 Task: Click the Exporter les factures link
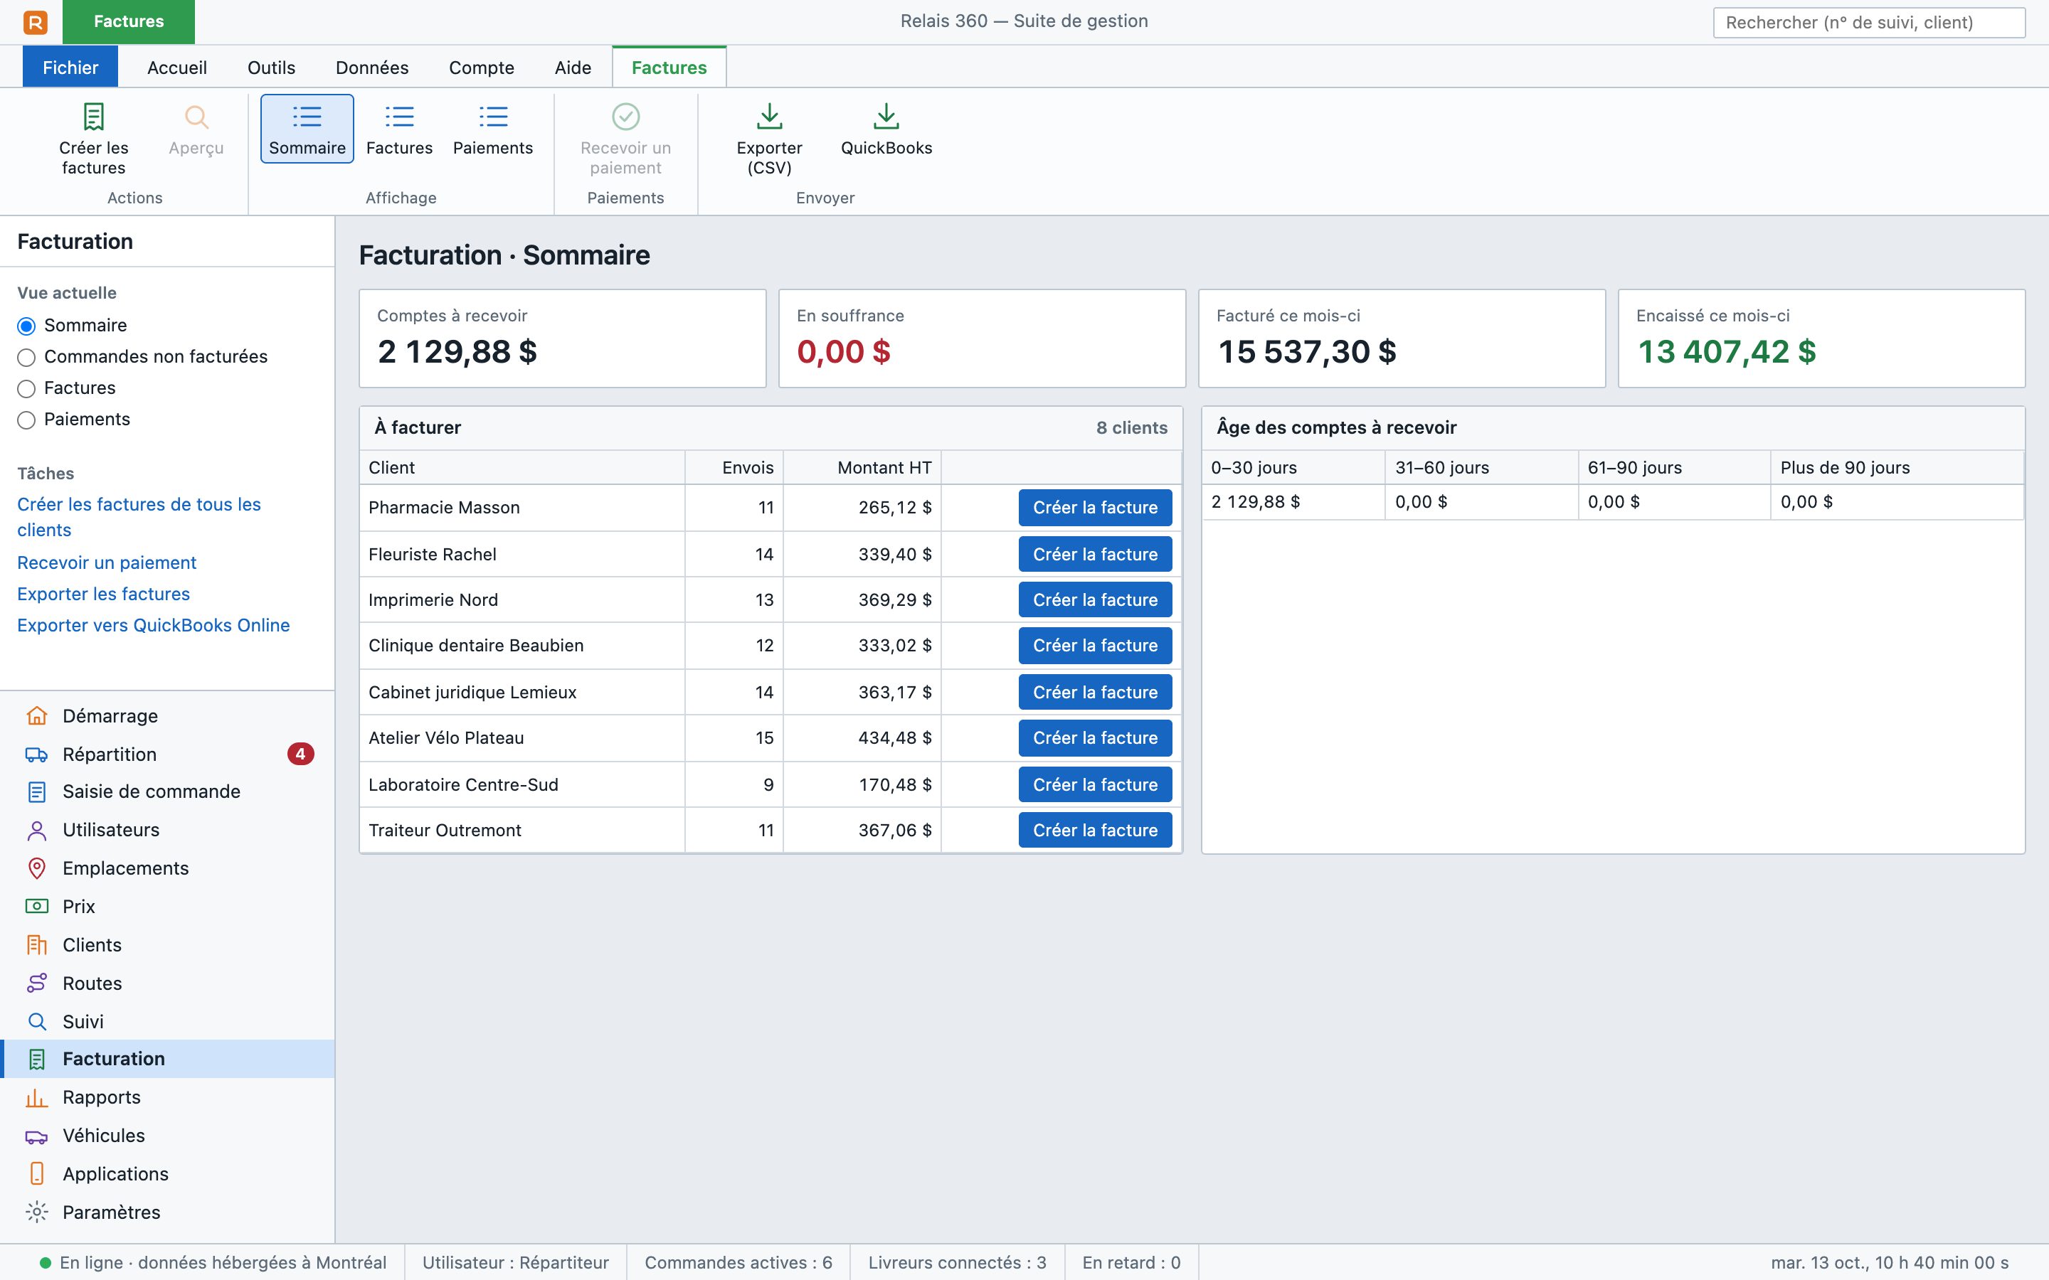pos(103,594)
